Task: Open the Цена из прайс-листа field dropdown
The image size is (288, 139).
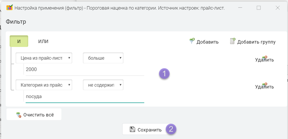Action: tap(44, 58)
